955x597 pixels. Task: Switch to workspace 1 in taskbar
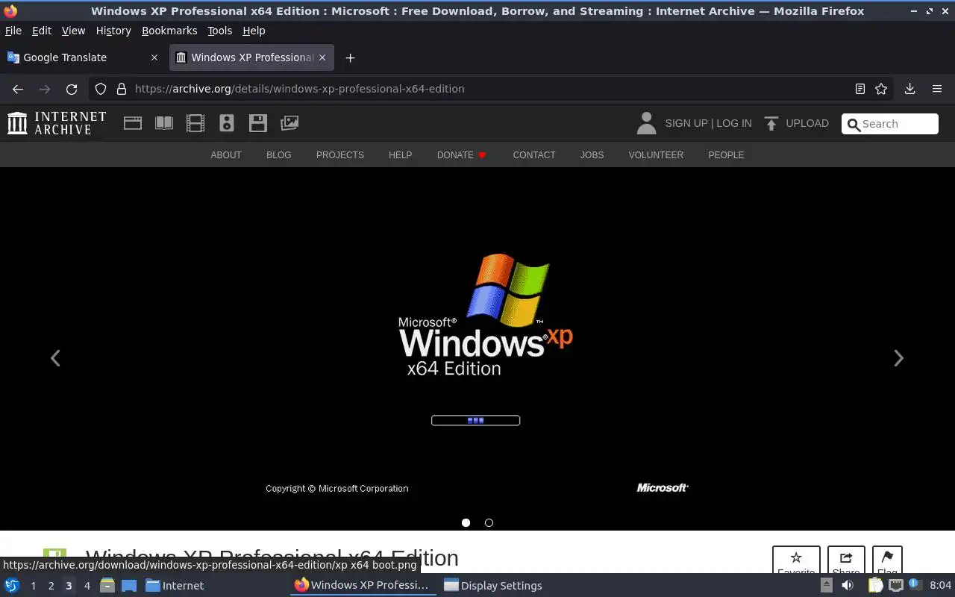(33, 586)
